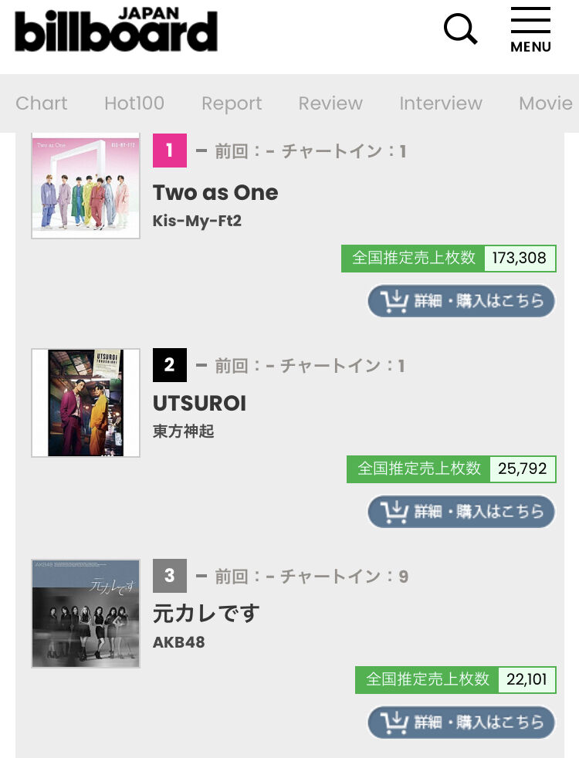The width and height of the screenshot is (579, 758).
Task: Open the Report tab
Action: coord(232,103)
